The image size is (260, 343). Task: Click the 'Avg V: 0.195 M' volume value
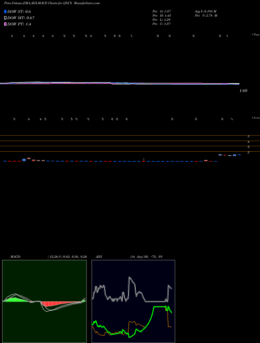point(206,11)
